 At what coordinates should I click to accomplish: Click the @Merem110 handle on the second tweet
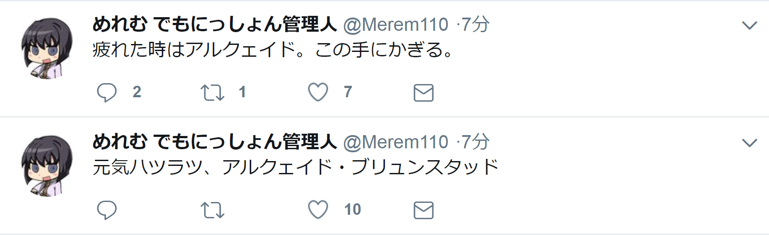pos(396,142)
